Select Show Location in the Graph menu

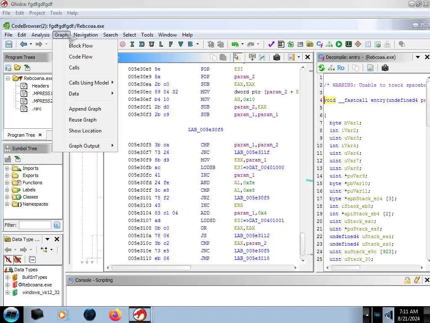85,131
